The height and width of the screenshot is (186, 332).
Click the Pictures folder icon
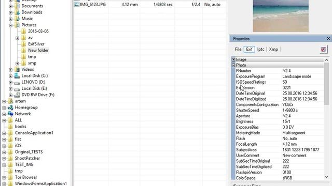(17, 25)
